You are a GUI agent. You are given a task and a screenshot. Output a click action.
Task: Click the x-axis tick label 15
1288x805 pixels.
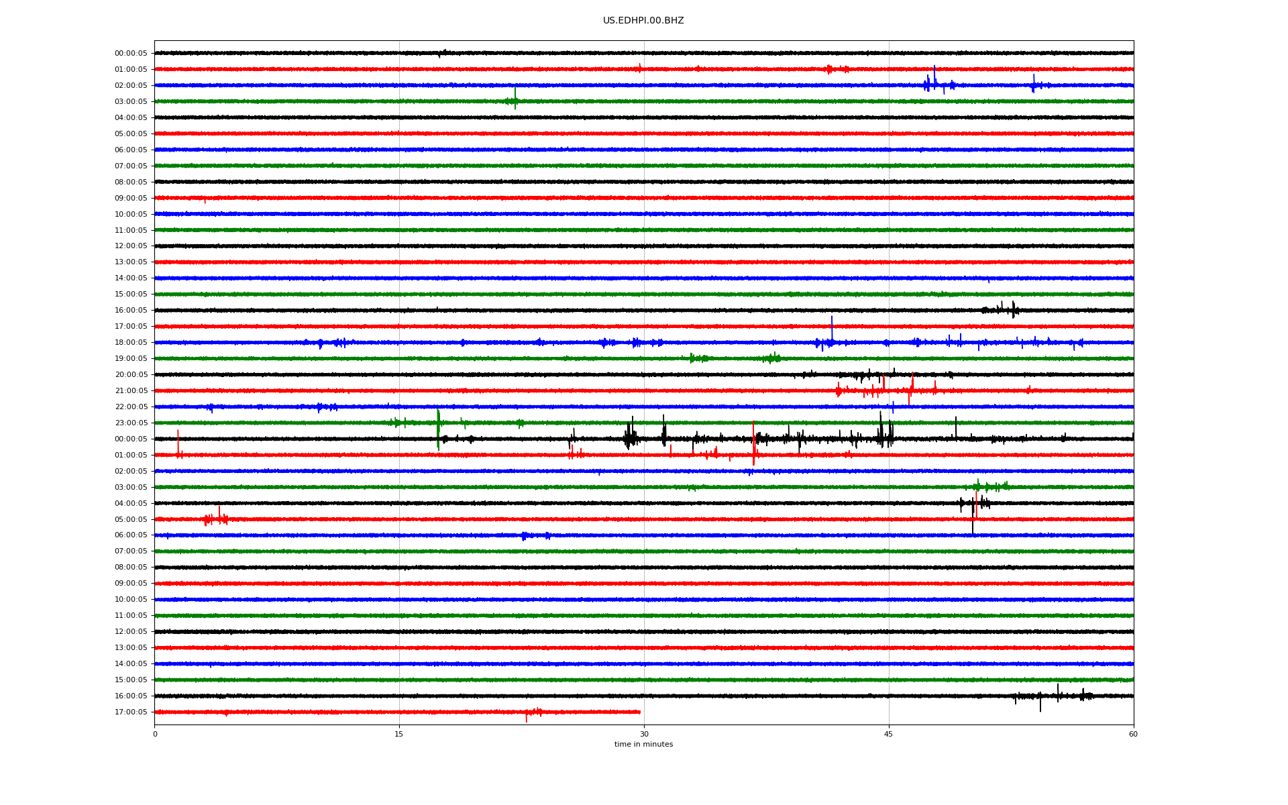pos(399,734)
